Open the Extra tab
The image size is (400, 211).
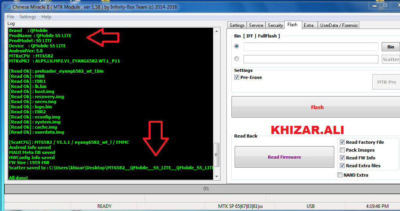tap(309, 25)
